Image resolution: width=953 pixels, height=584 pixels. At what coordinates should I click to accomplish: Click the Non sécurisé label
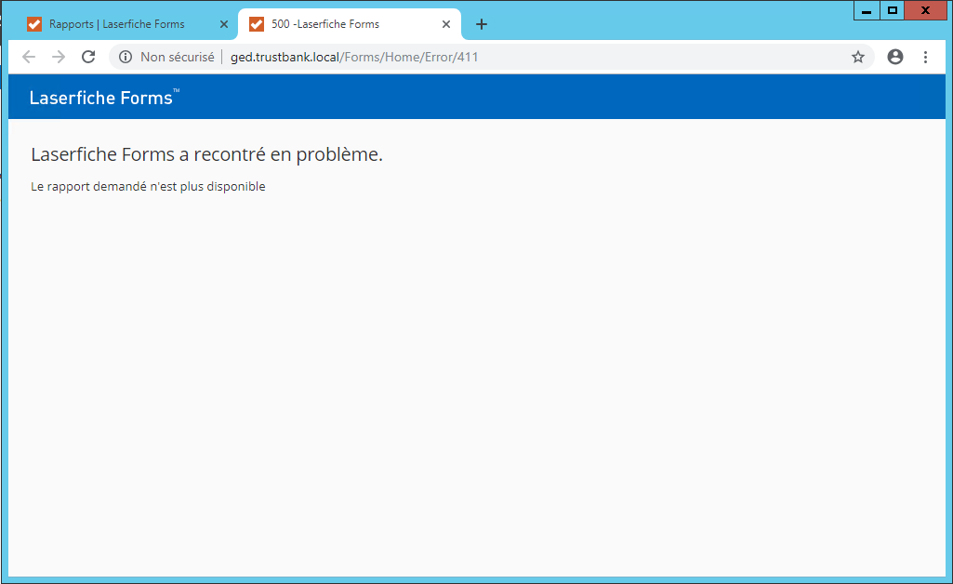tap(178, 57)
